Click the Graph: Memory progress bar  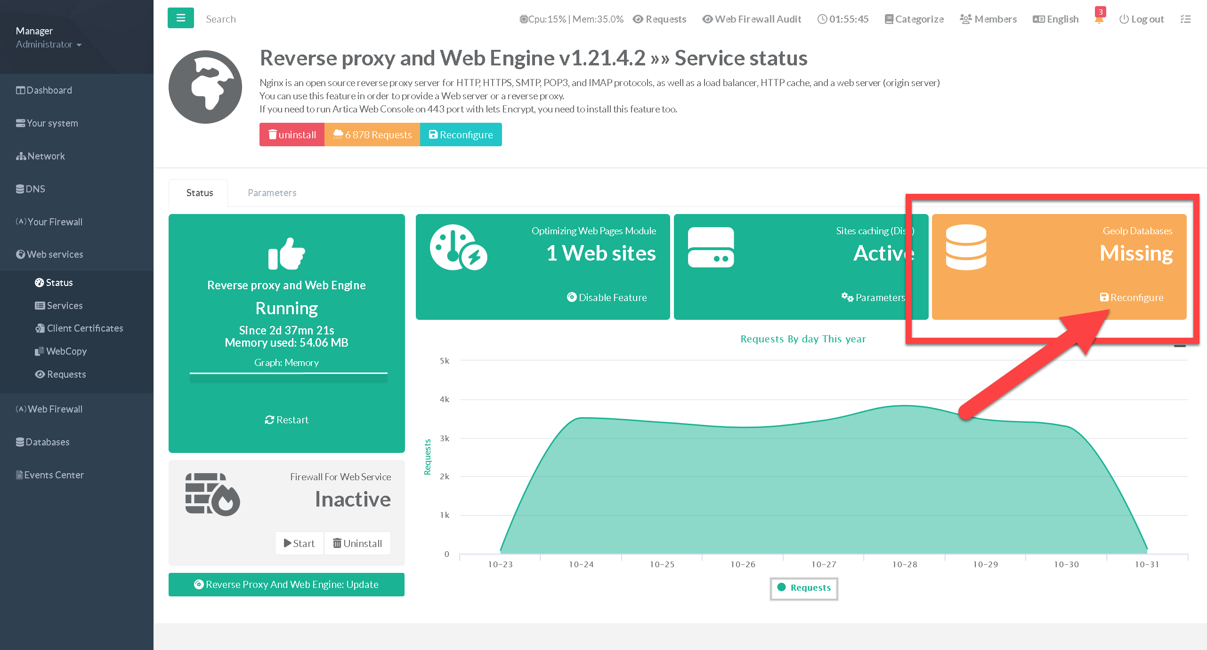coord(288,378)
